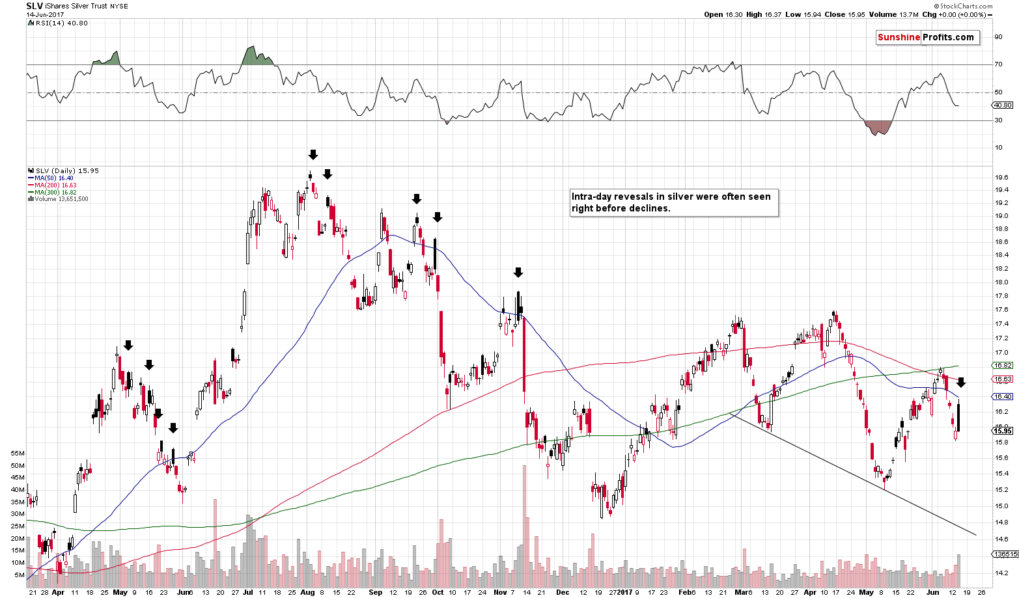Click the 1365150 volume tag on the right axis
Viewport: 1019px width, 598px height.
1005,554
